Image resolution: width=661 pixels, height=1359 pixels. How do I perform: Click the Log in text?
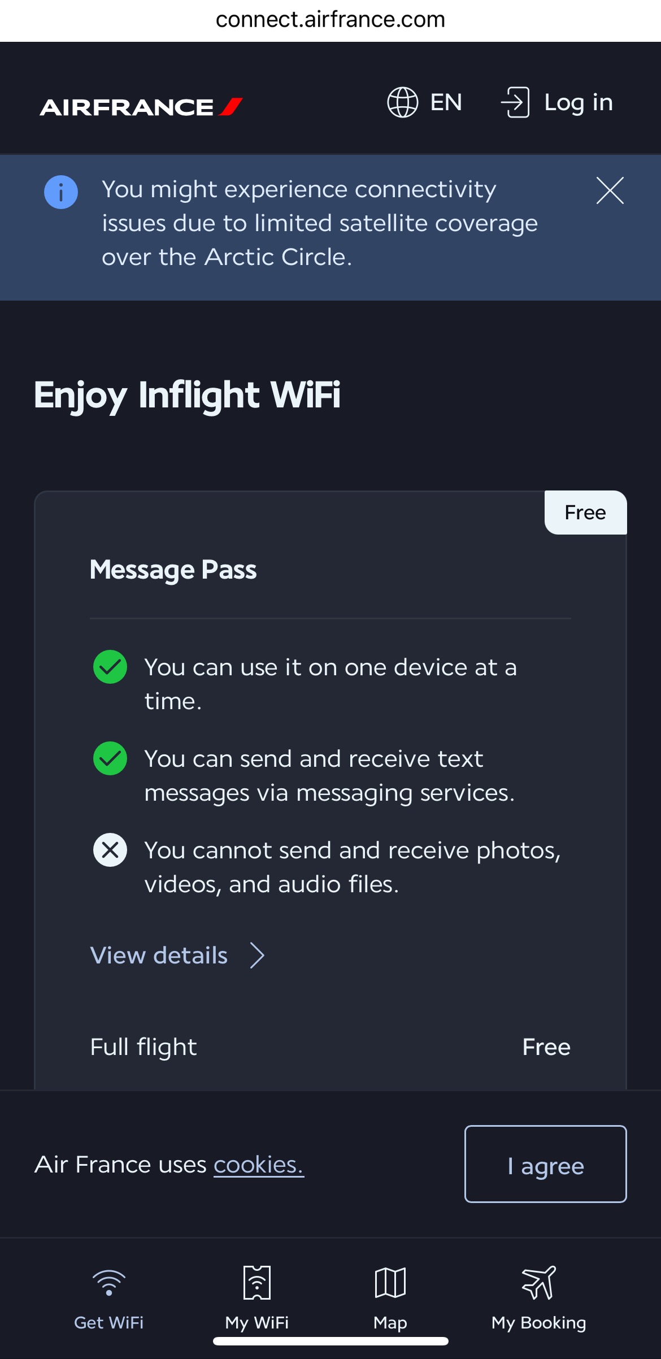(579, 102)
